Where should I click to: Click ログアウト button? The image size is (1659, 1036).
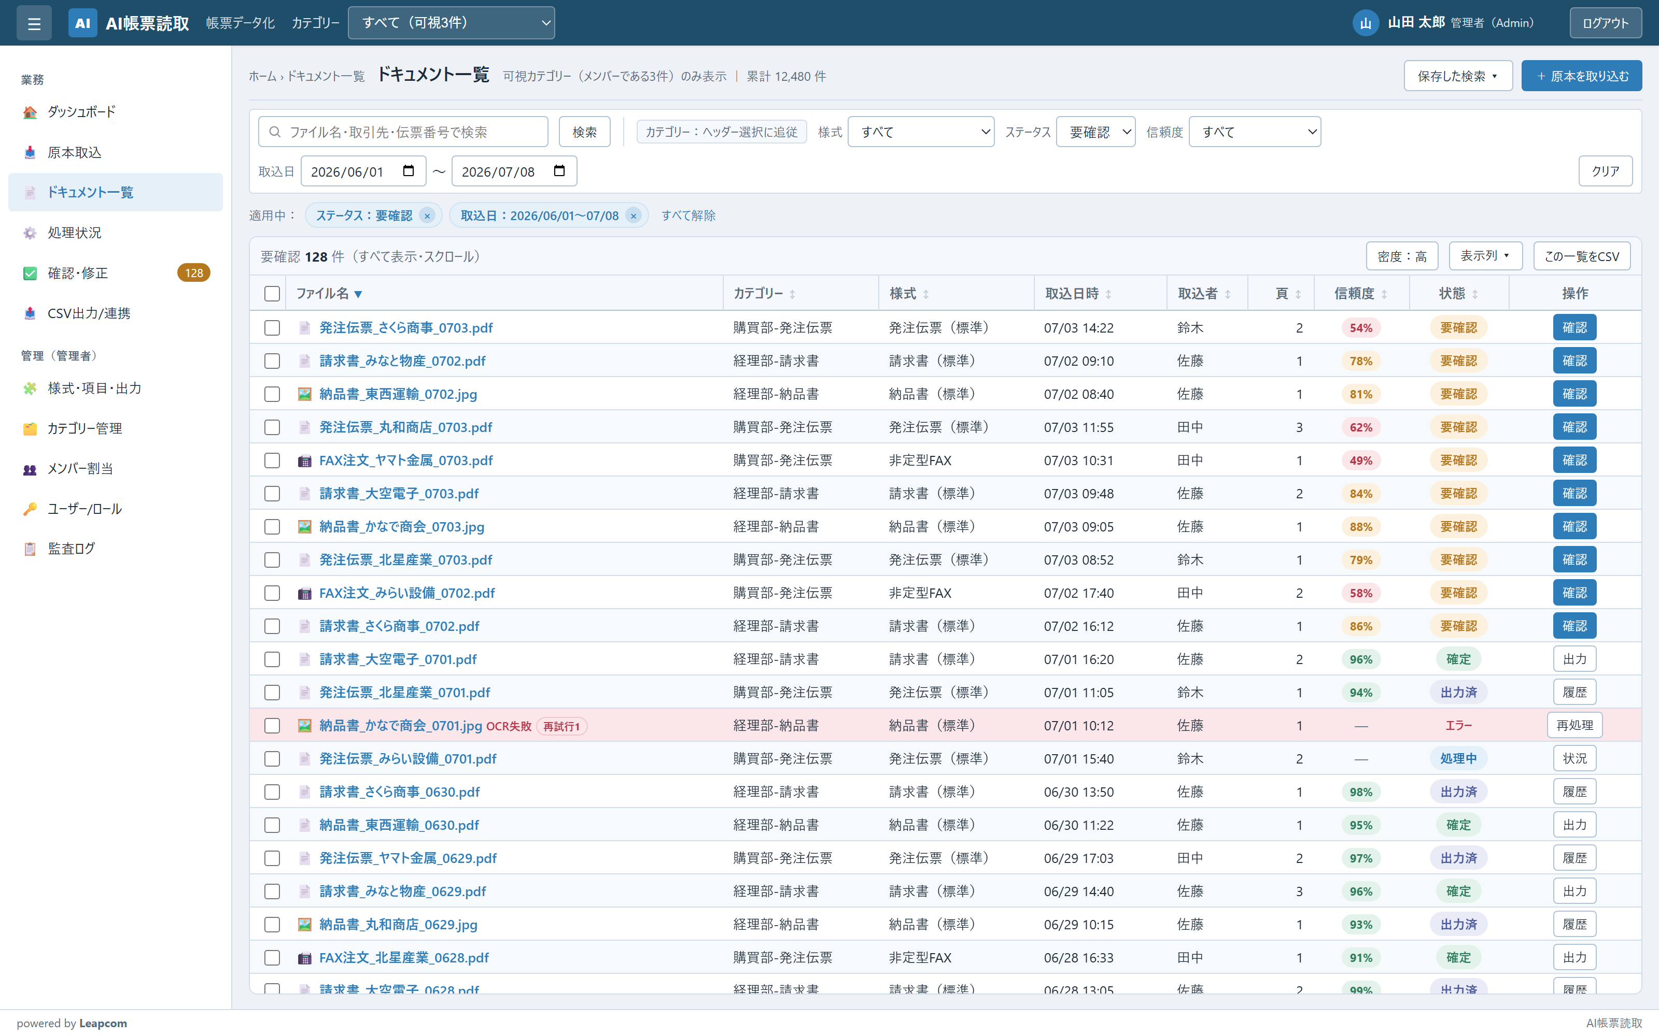(x=1606, y=23)
